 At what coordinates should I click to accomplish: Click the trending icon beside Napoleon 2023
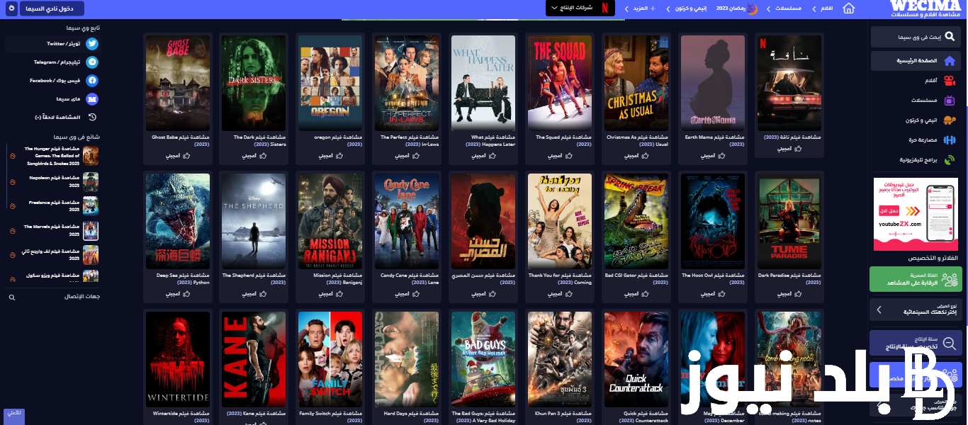(x=12, y=181)
